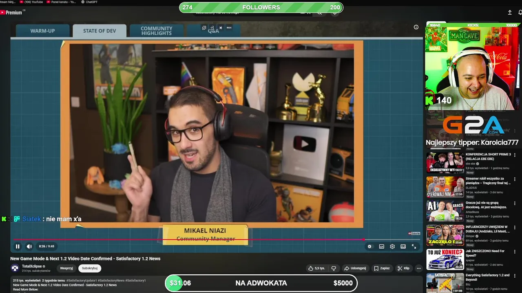Click the 8:26 / 9:48 time display
Screen dimensions: 522x293
click(46, 246)
